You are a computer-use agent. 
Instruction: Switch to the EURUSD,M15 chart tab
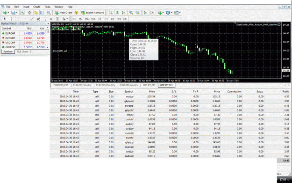click(61, 85)
